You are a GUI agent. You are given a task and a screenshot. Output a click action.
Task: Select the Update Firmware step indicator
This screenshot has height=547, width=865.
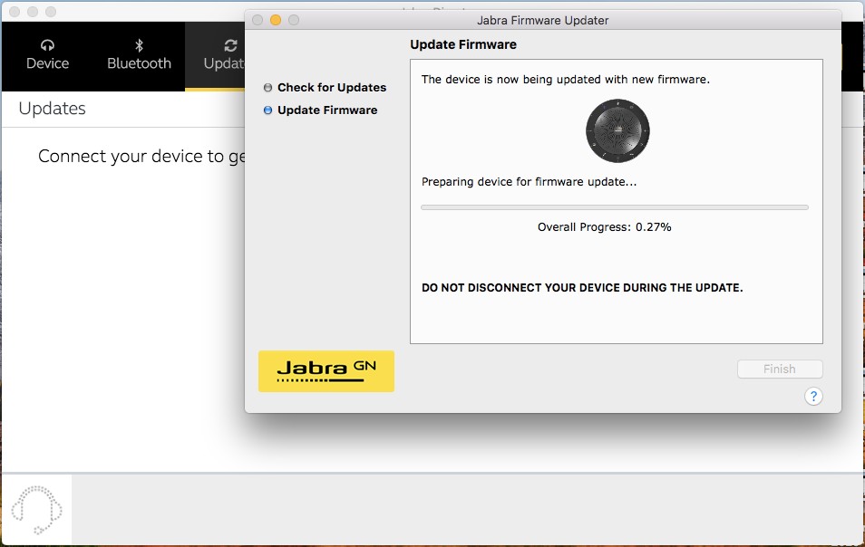point(268,110)
